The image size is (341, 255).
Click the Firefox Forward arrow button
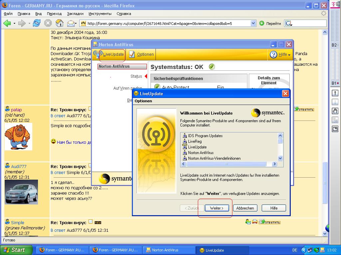click(x=22, y=23)
